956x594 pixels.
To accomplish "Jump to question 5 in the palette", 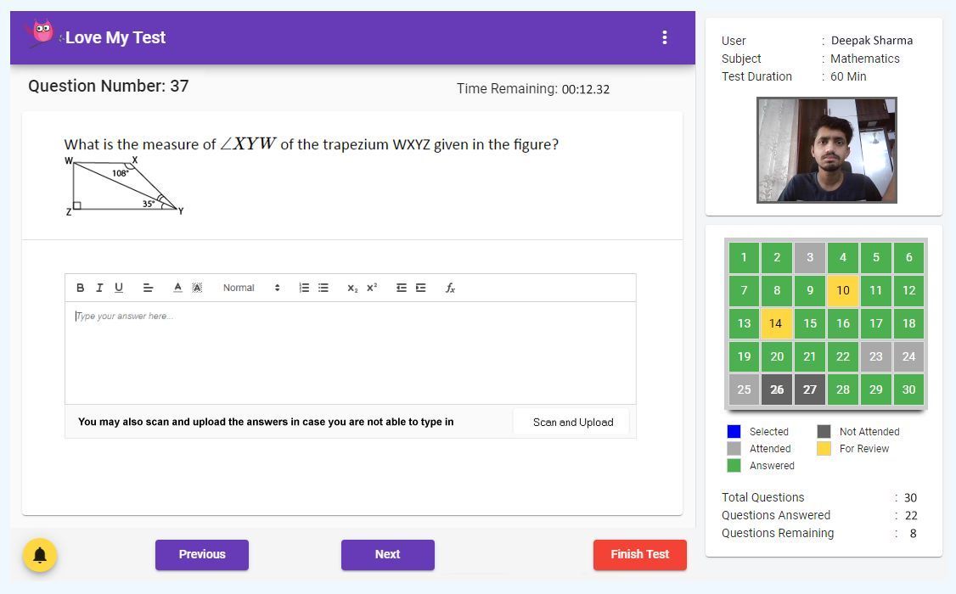I will (x=875, y=257).
